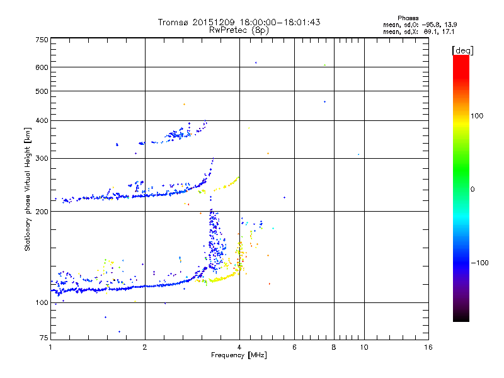The width and height of the screenshot is (504, 378).
Task: Click the y-axis tick label '500'
Action: click(x=42, y=91)
